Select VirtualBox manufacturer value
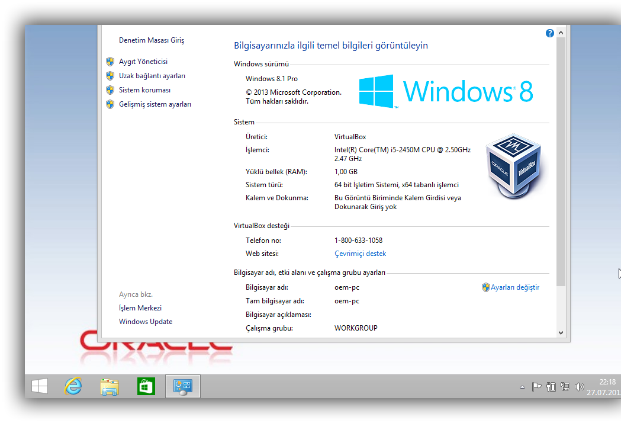Screen dimensions: 621x423 click(x=350, y=137)
